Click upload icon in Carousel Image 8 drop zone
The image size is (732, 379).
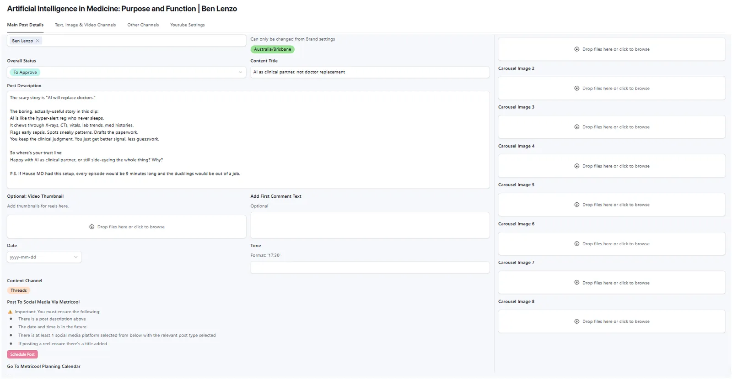tap(577, 321)
